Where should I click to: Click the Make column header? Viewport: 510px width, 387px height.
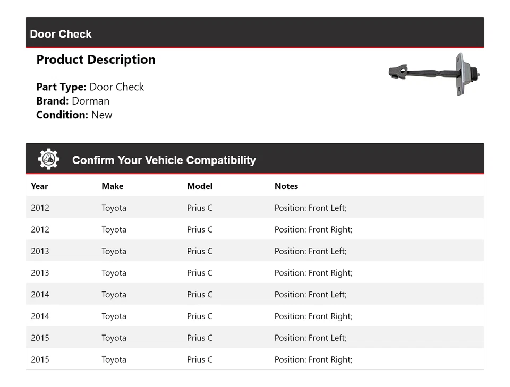(x=112, y=186)
